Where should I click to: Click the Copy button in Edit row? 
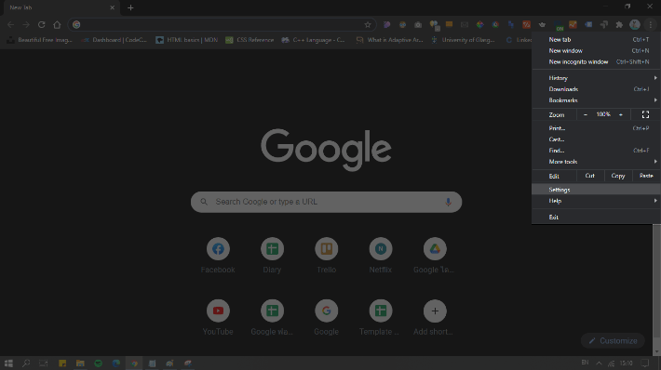pyautogui.click(x=618, y=176)
